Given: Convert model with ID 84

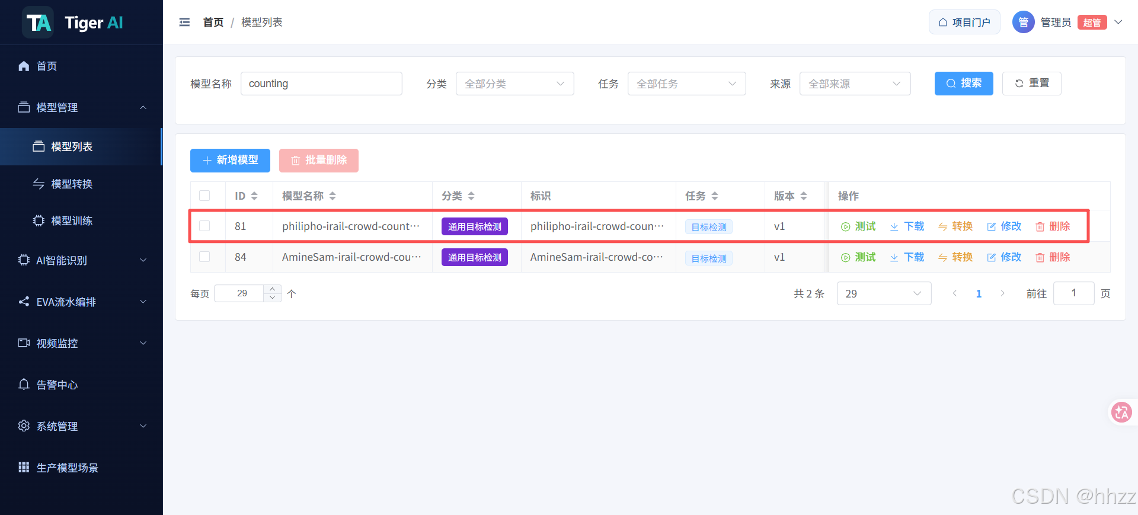Looking at the screenshot, I should pyautogui.click(x=955, y=257).
